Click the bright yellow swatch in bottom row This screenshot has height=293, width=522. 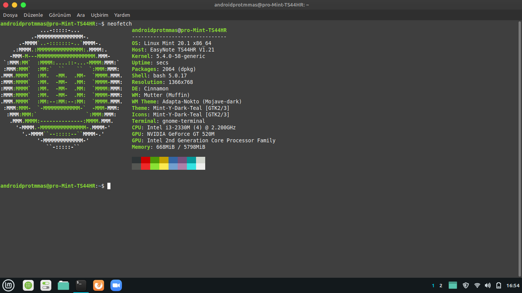click(x=164, y=166)
